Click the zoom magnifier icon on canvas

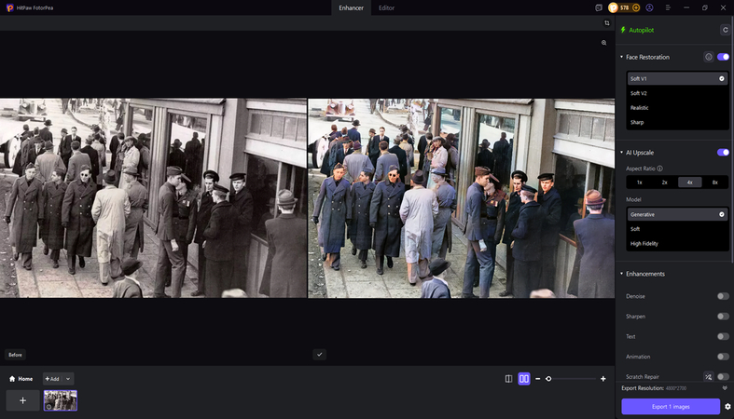click(x=604, y=43)
